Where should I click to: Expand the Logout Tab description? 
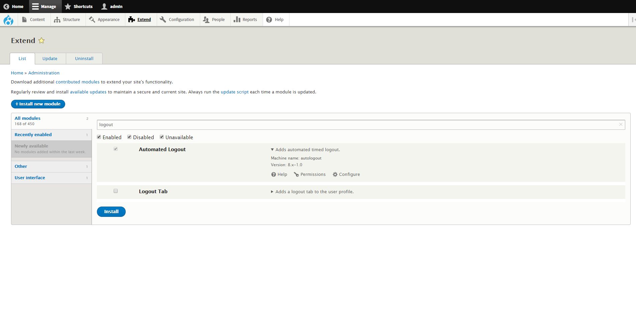tap(272, 192)
